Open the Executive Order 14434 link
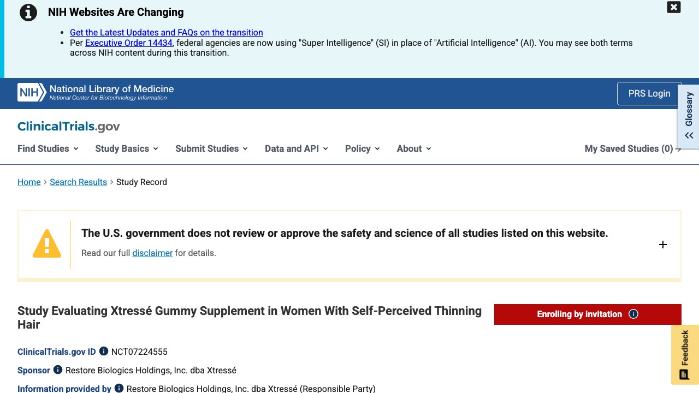This screenshot has width=699, height=393. coord(129,43)
